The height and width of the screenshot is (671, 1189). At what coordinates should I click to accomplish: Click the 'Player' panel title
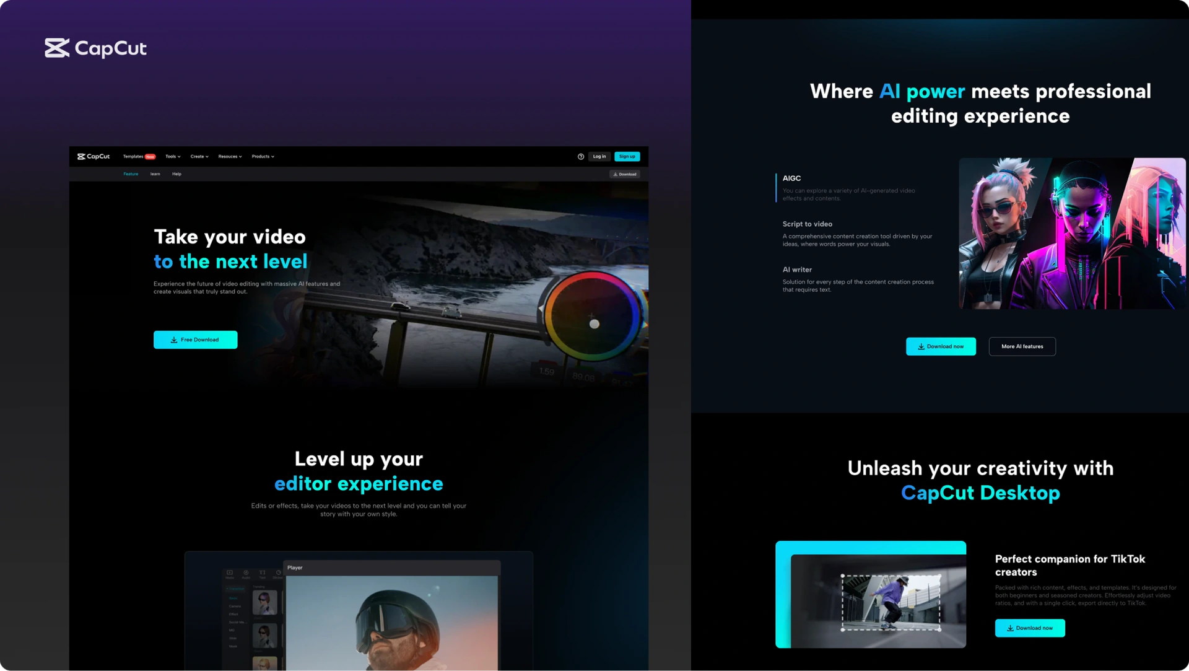295,568
